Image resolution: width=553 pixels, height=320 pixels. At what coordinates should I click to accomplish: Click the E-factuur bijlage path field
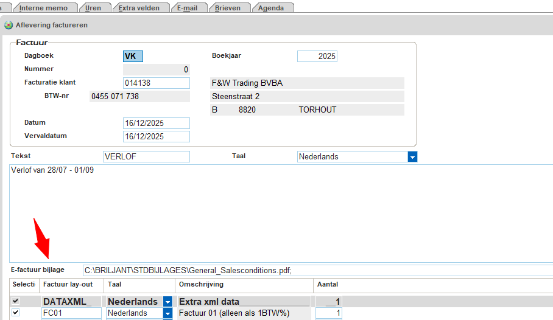317,270
